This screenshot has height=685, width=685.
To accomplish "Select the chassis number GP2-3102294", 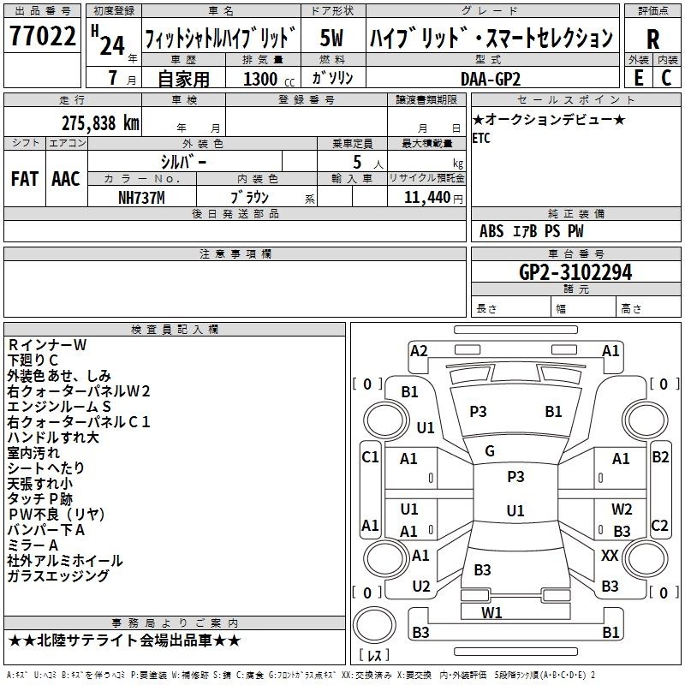I will [x=575, y=272].
